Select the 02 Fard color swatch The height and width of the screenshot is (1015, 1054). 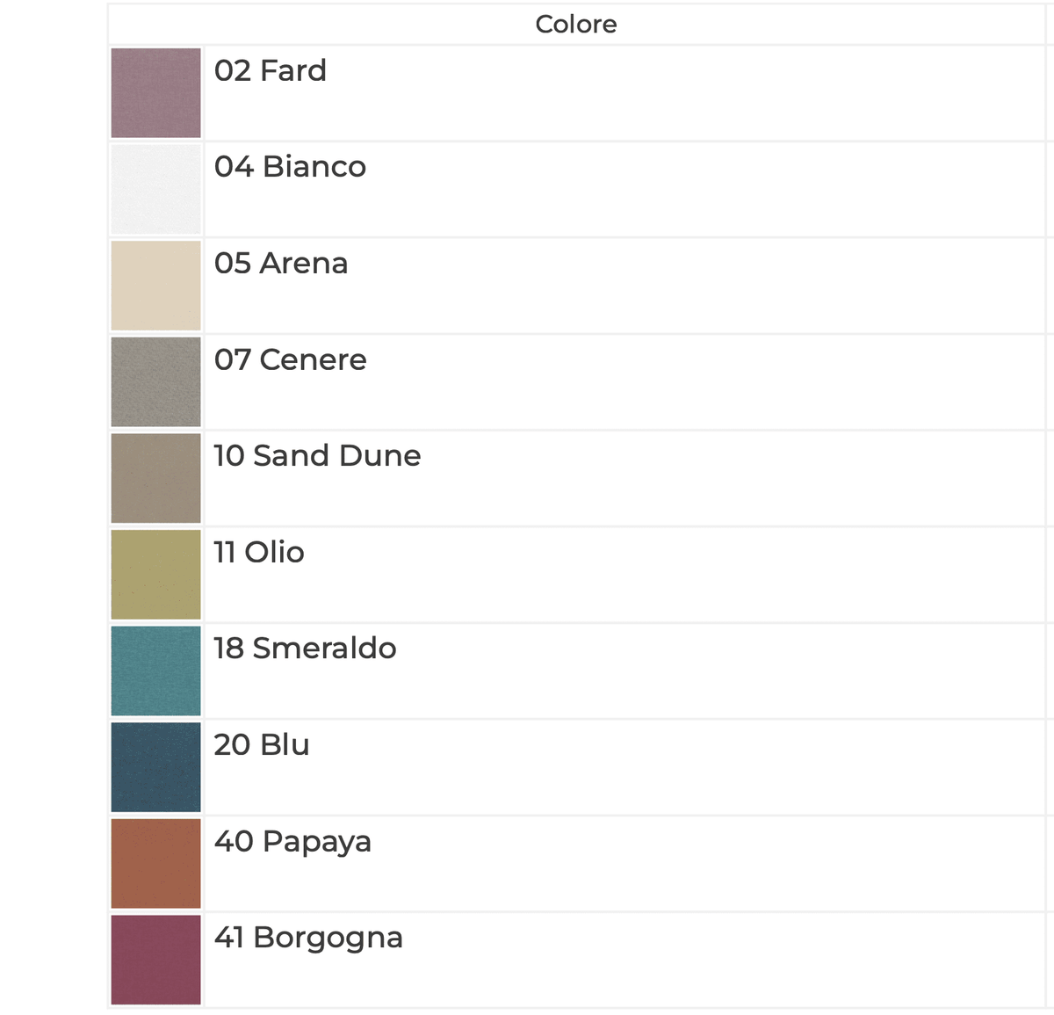(x=155, y=93)
